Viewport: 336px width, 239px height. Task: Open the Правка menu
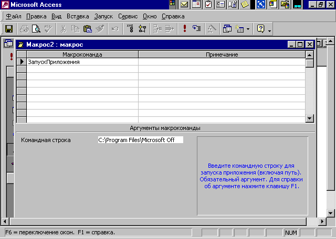coord(36,16)
